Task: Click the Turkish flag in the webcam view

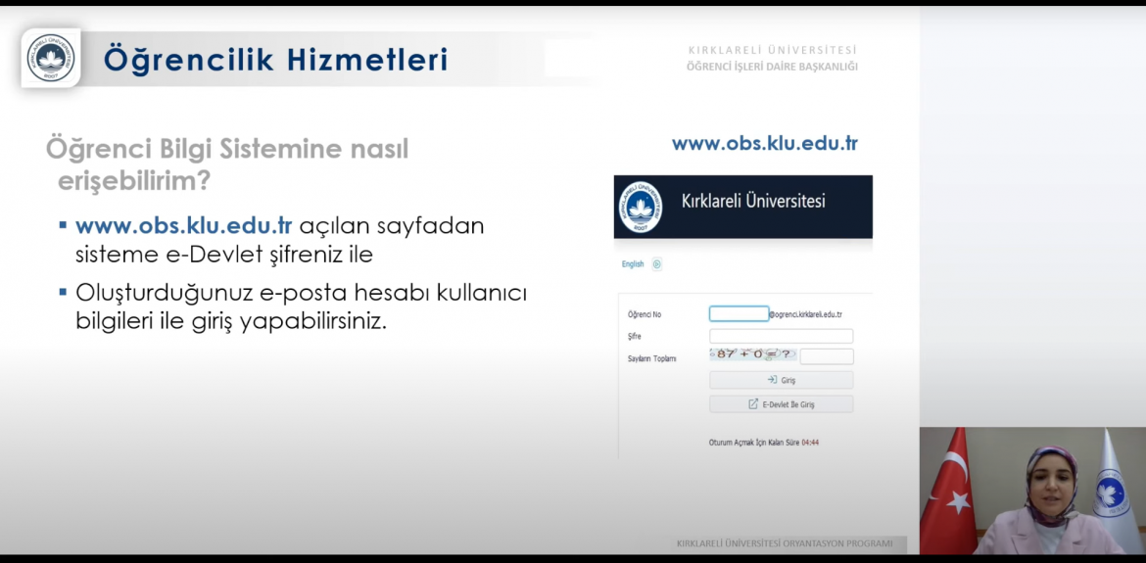Action: [x=949, y=493]
